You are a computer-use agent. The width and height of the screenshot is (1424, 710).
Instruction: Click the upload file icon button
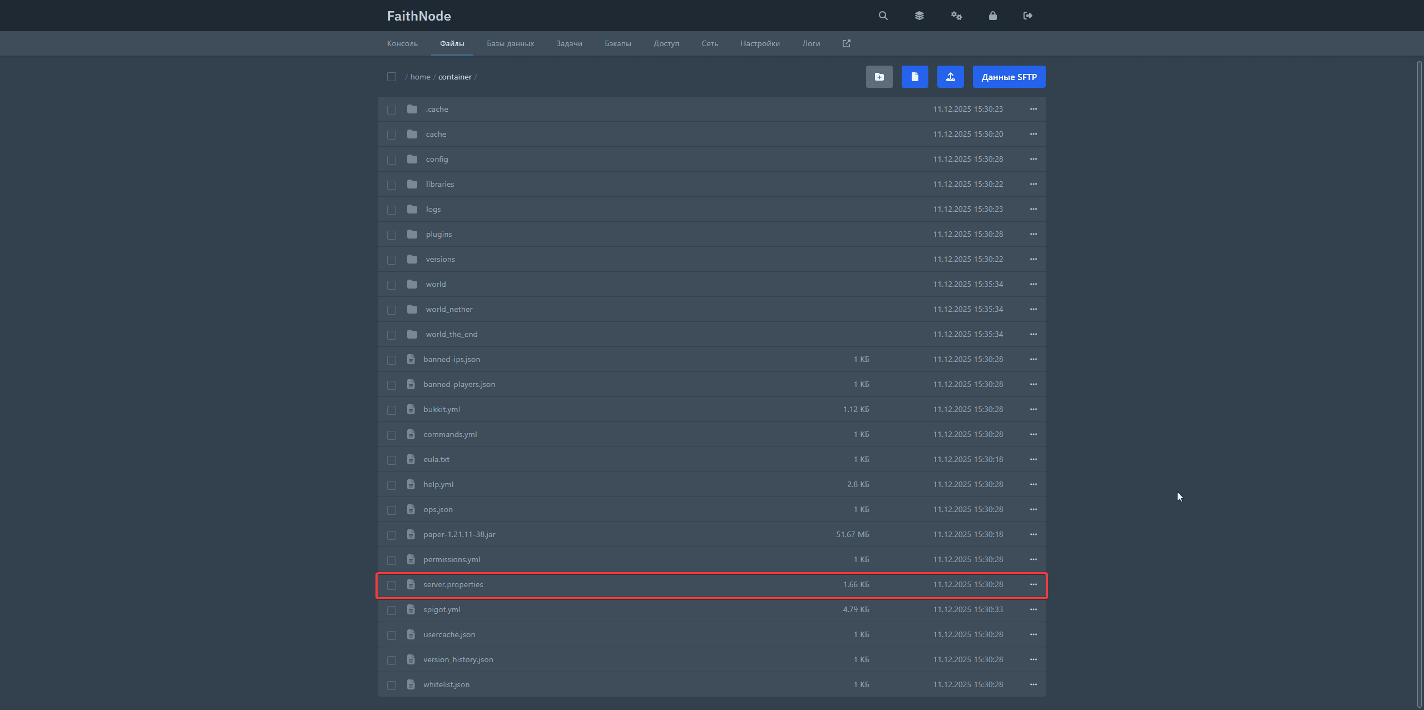pyautogui.click(x=950, y=77)
